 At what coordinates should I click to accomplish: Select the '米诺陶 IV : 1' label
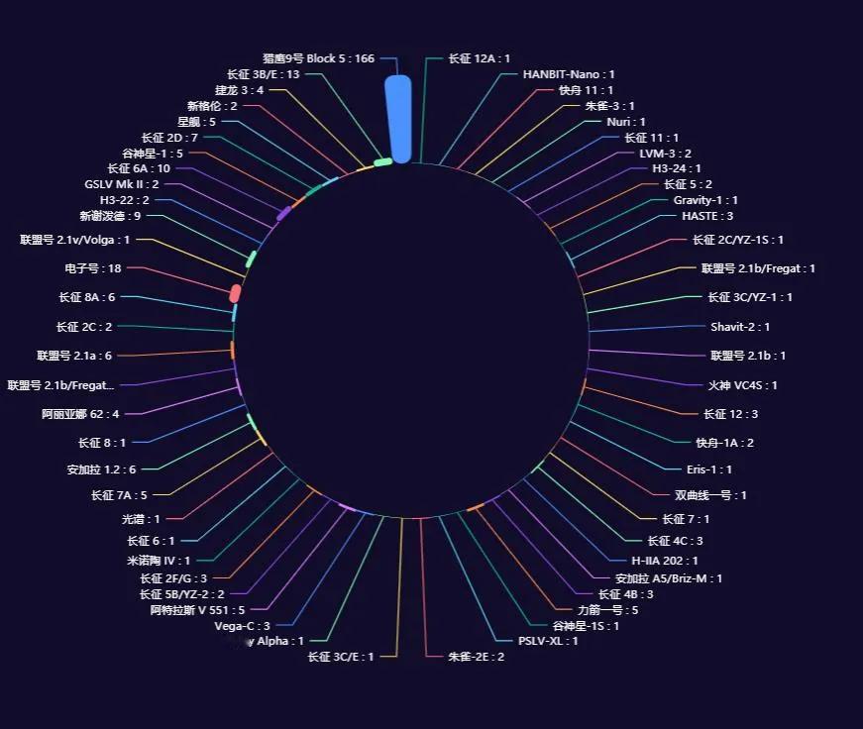pos(159,561)
